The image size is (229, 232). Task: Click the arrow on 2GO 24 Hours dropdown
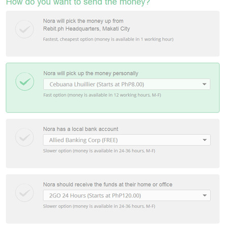pos(205,195)
